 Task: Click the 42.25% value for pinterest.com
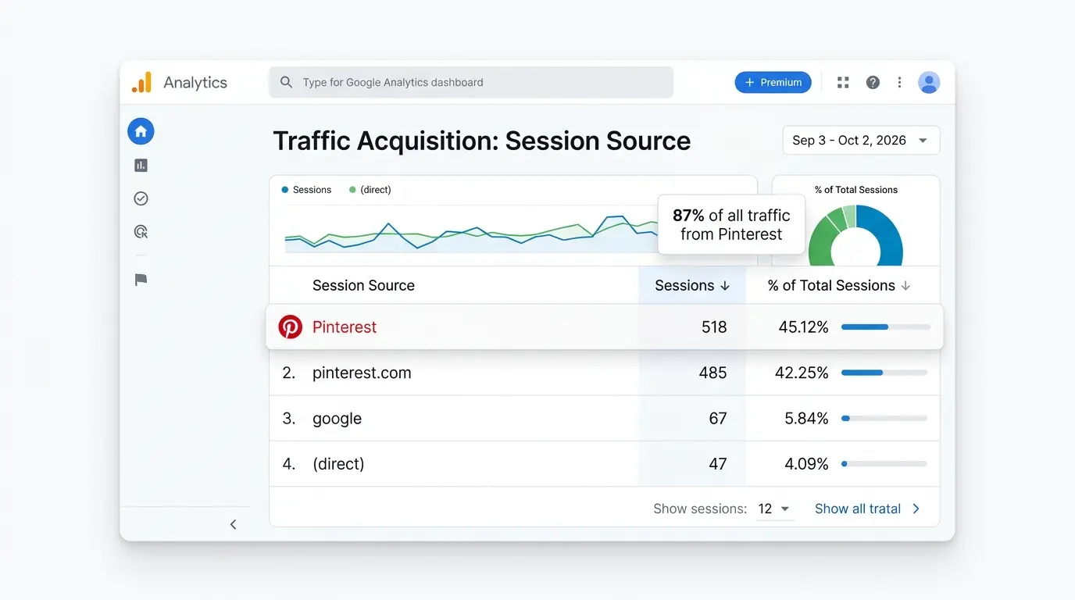coord(802,373)
